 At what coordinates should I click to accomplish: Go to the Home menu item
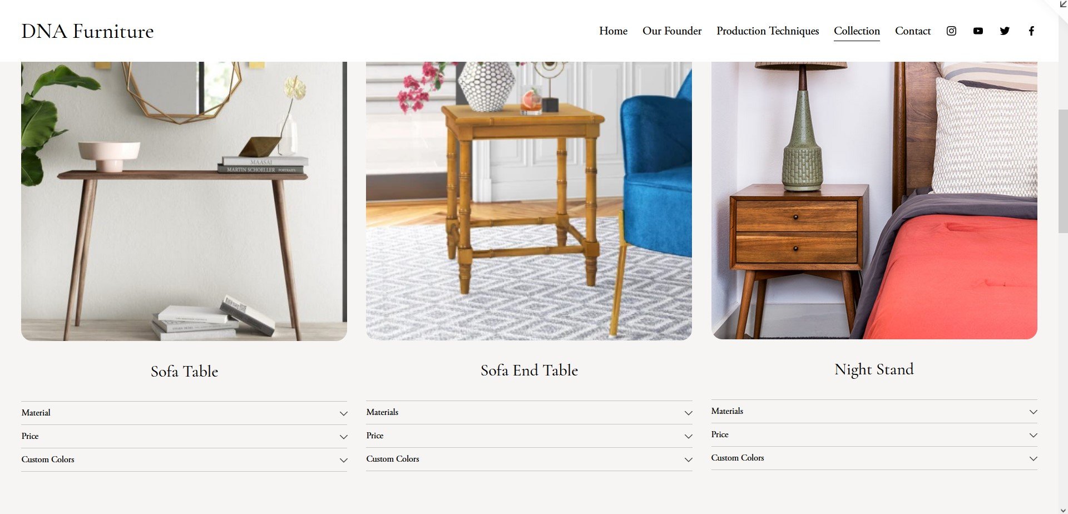613,31
